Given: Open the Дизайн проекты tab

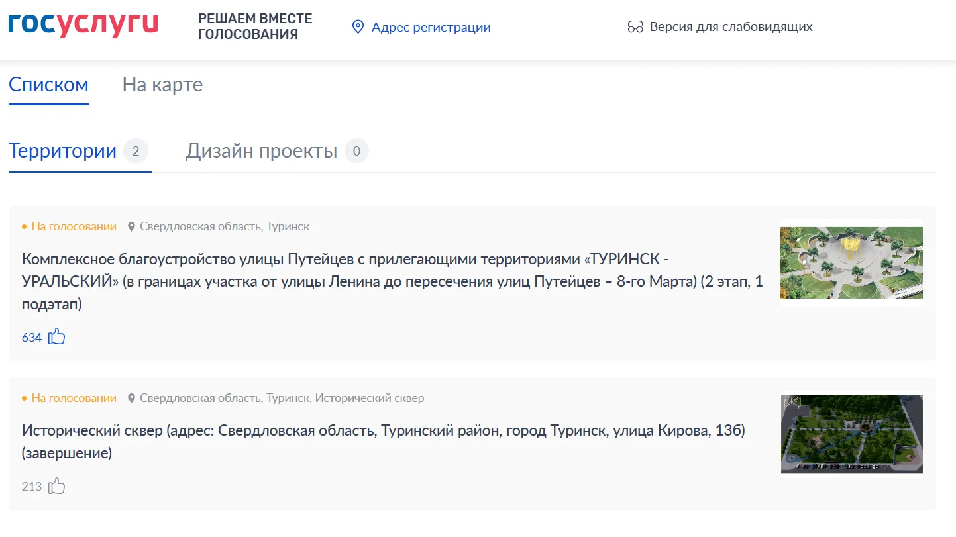Looking at the screenshot, I should tap(277, 151).
